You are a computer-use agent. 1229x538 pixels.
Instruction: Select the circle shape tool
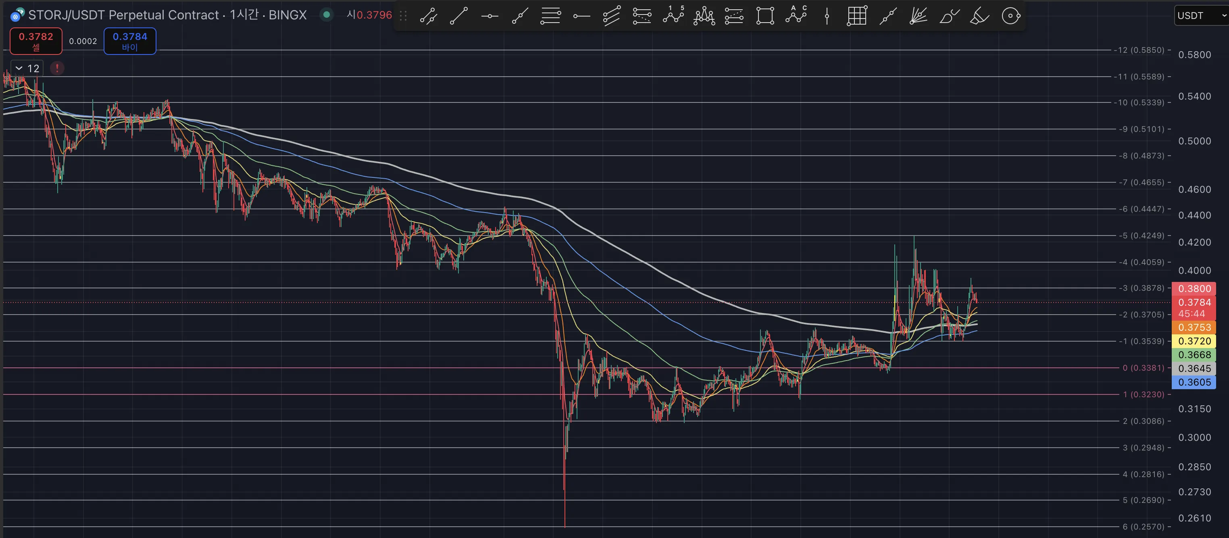click(x=1010, y=16)
